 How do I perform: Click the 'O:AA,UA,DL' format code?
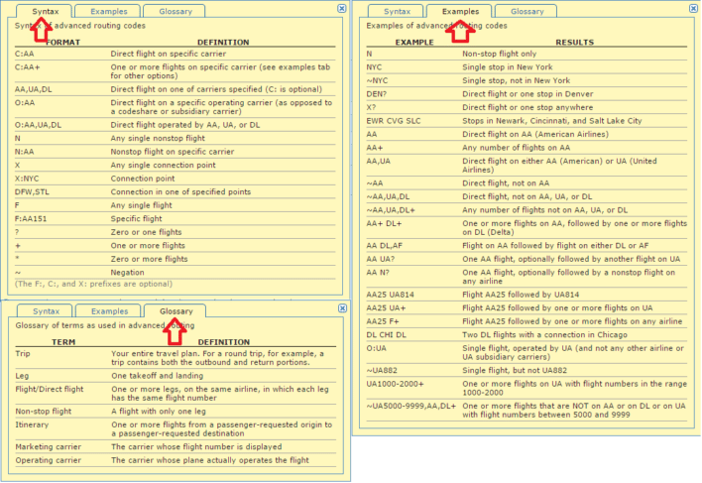(x=38, y=125)
